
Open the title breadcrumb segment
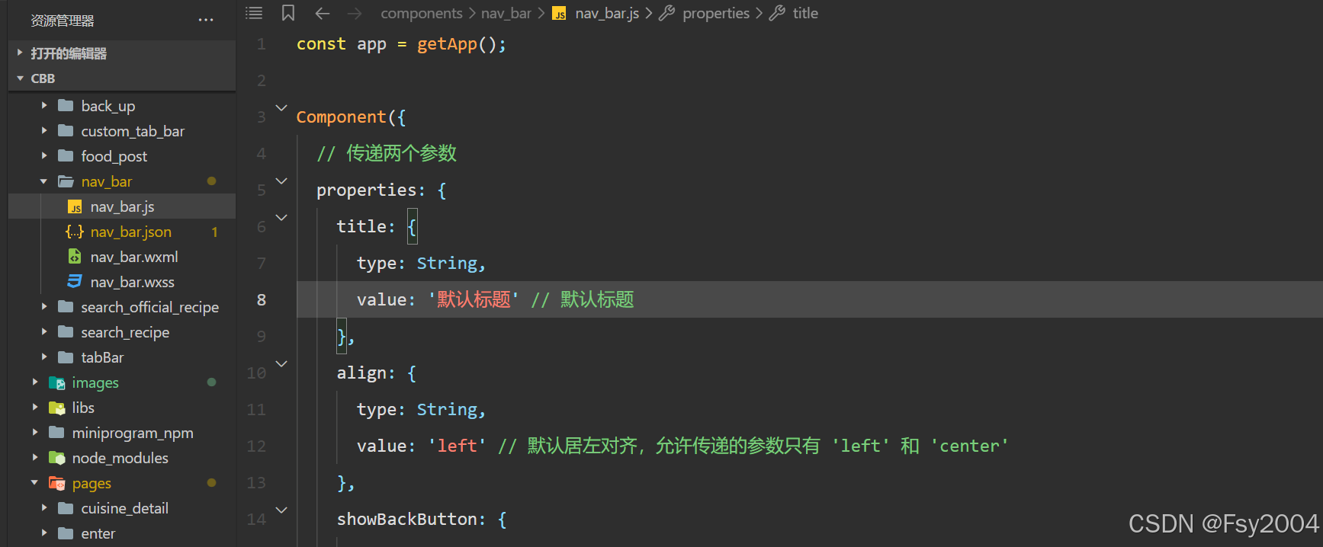[805, 13]
